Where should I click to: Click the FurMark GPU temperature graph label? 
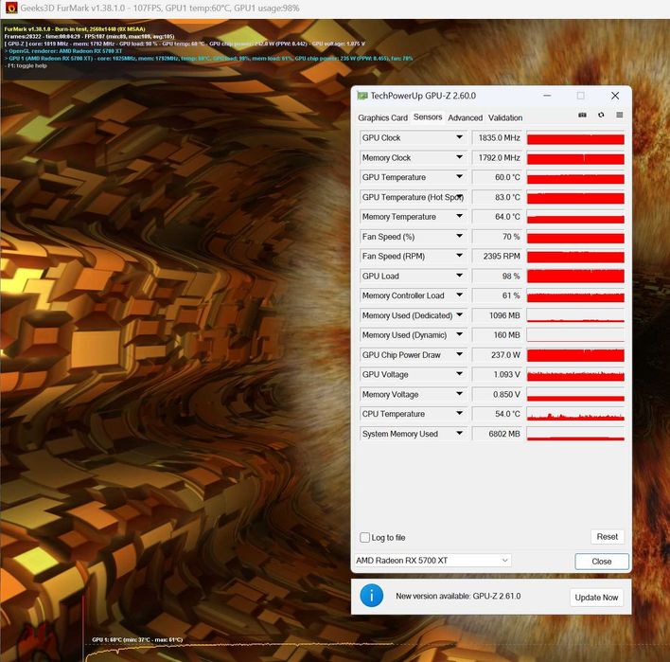(137, 639)
